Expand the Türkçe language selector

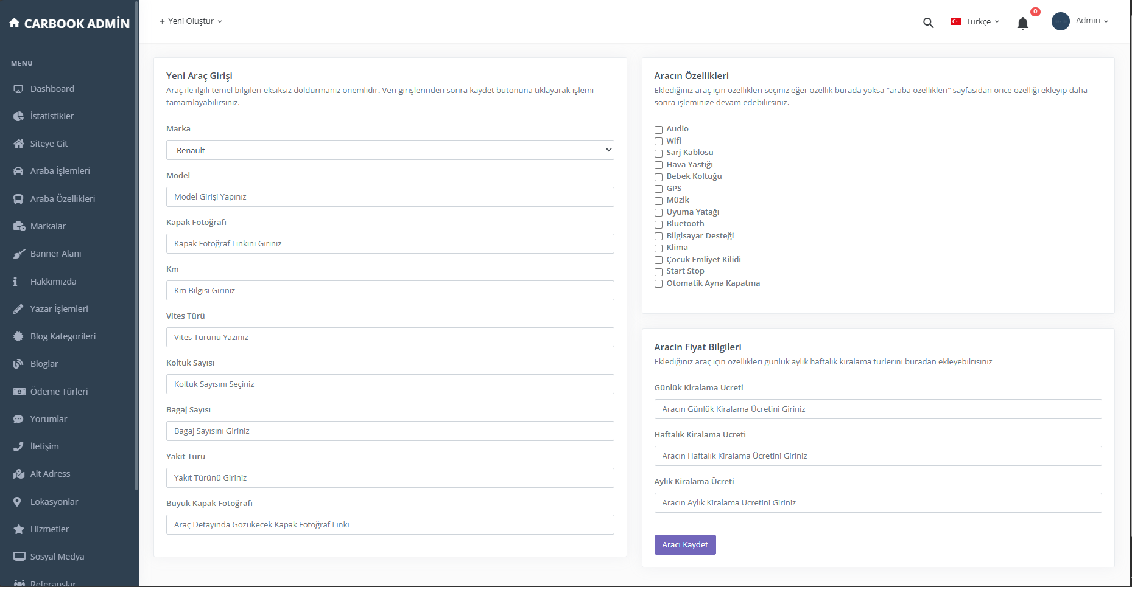pos(975,21)
